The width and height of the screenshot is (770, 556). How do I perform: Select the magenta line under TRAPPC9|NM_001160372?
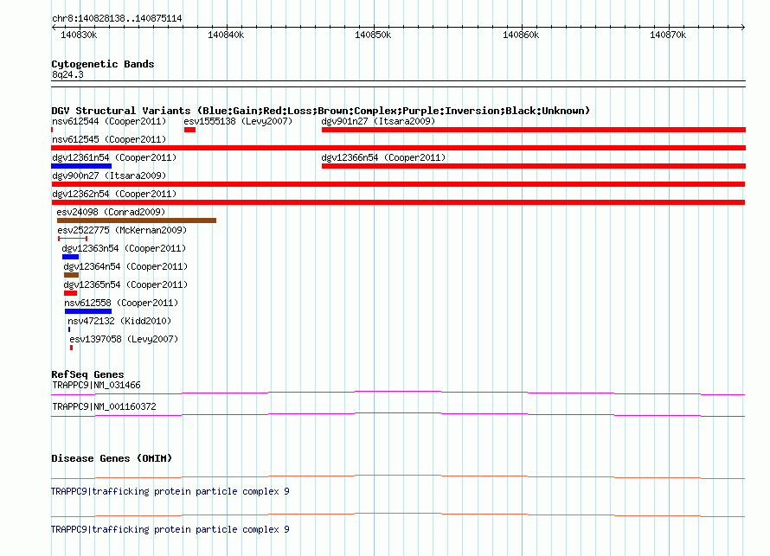(x=398, y=415)
